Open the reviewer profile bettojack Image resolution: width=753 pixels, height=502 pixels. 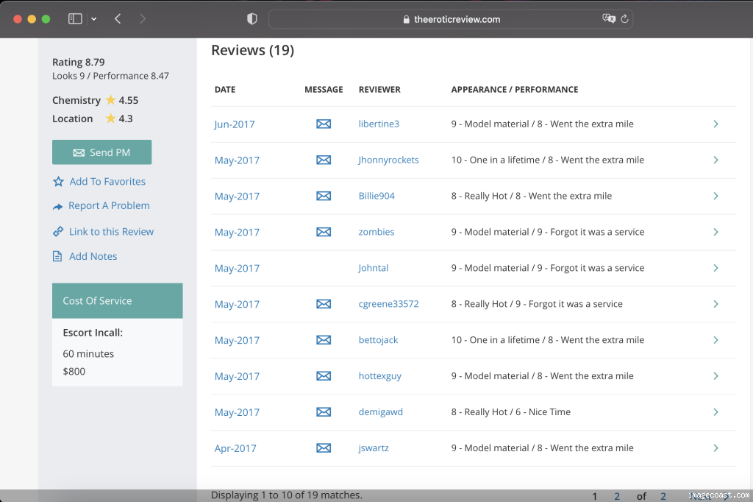pyautogui.click(x=378, y=340)
